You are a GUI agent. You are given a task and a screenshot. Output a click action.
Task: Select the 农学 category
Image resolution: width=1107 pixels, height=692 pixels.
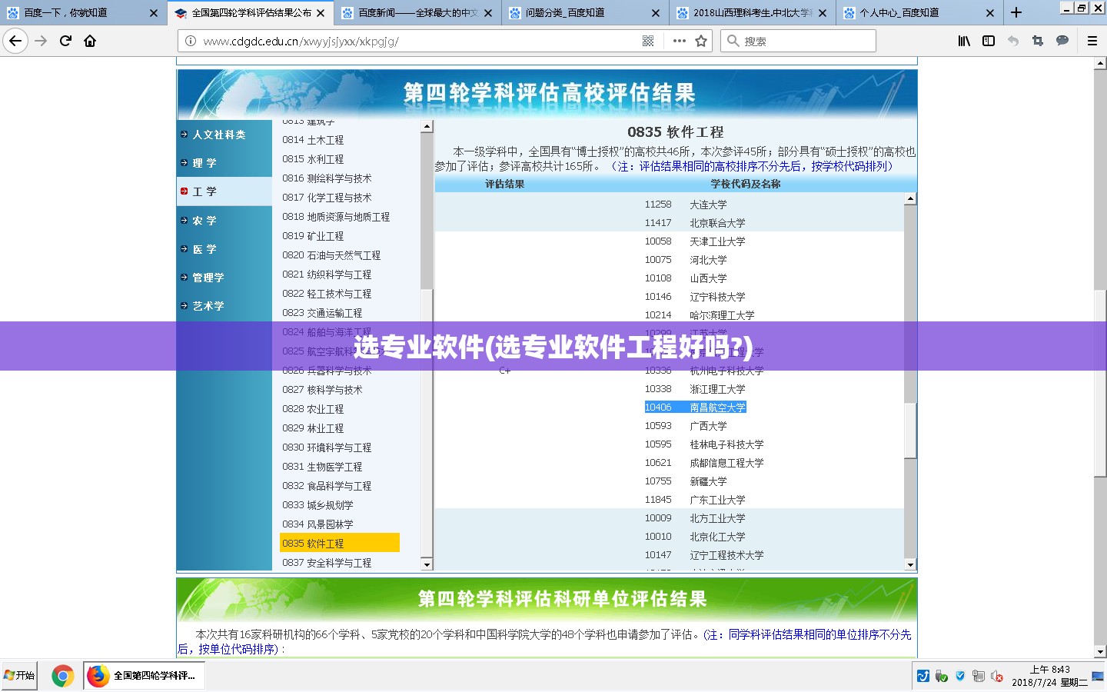(x=204, y=221)
